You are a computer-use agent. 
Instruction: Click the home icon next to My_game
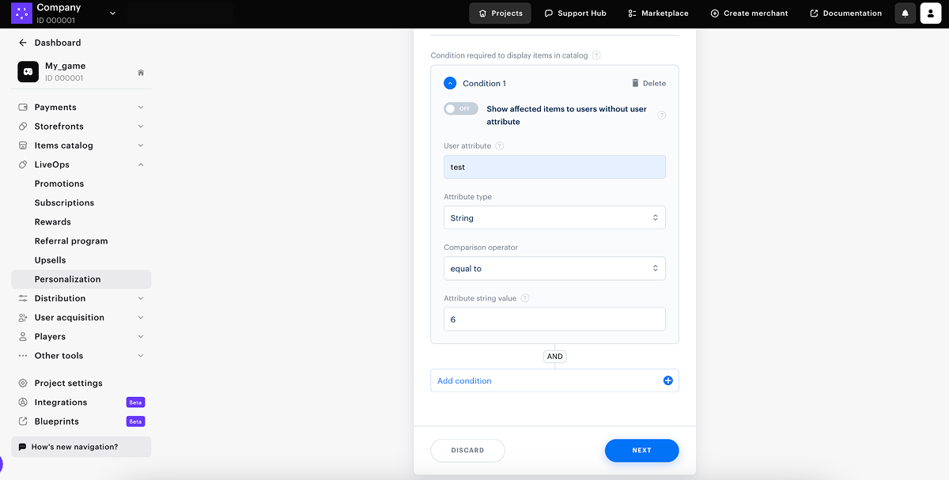coord(141,73)
